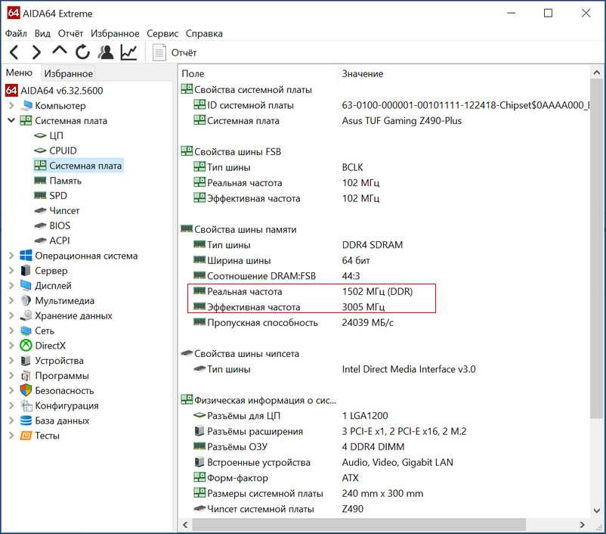This screenshot has height=534, width=606.
Task: Open the user favorites toolbar icon
Action: tap(106, 52)
